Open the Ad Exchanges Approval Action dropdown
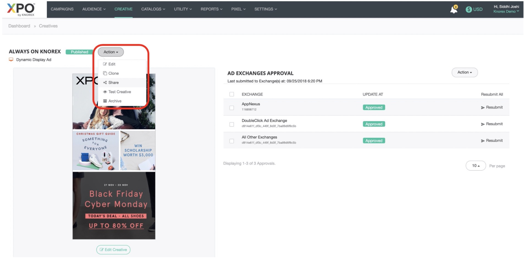The height and width of the screenshot is (259, 524). point(464,72)
